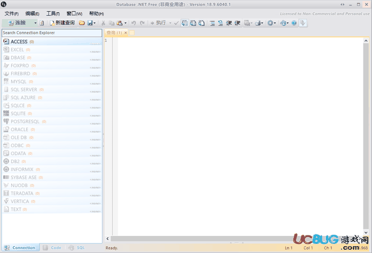Click the POSTGRESQL elephant icon
This screenshot has width=372, height=253.
pyautogui.click(x=6, y=121)
